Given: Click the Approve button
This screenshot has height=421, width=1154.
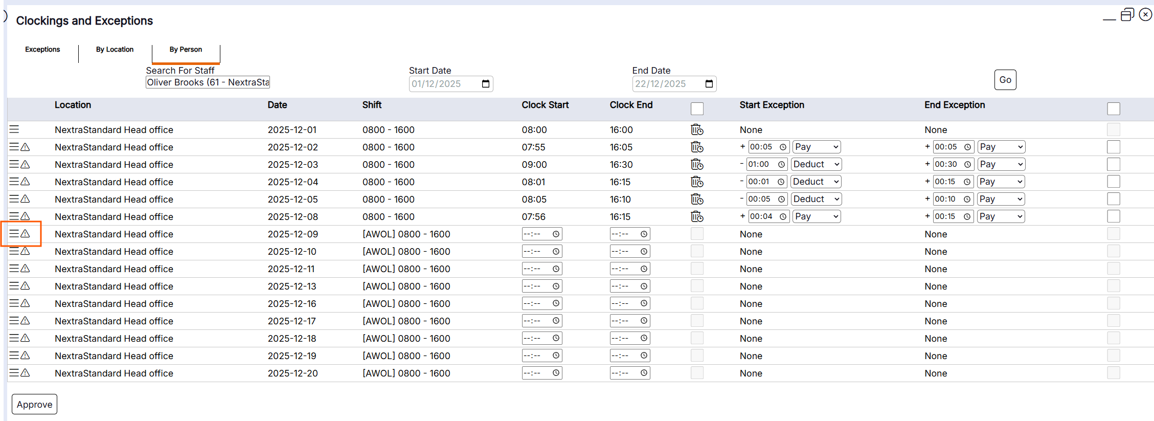Looking at the screenshot, I should click(34, 404).
